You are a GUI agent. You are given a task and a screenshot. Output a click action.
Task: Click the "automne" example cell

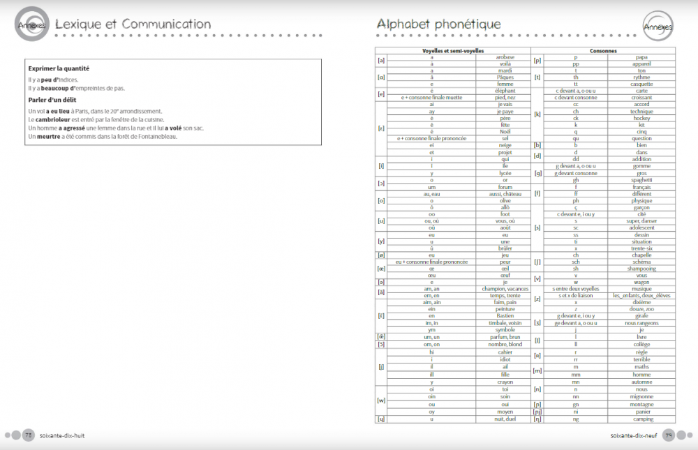pyautogui.click(x=641, y=382)
